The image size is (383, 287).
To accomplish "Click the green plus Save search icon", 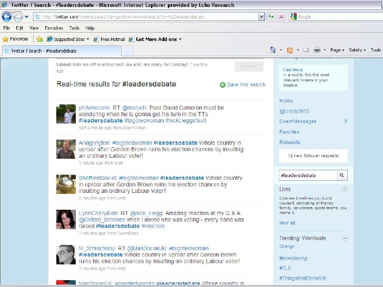I will (x=223, y=85).
